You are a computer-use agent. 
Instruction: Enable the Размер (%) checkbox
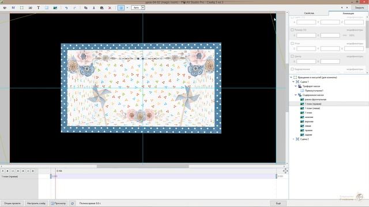292,30
